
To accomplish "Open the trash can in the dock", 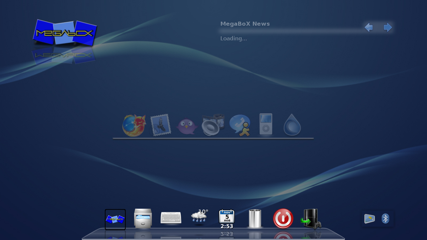I will pyautogui.click(x=255, y=219).
